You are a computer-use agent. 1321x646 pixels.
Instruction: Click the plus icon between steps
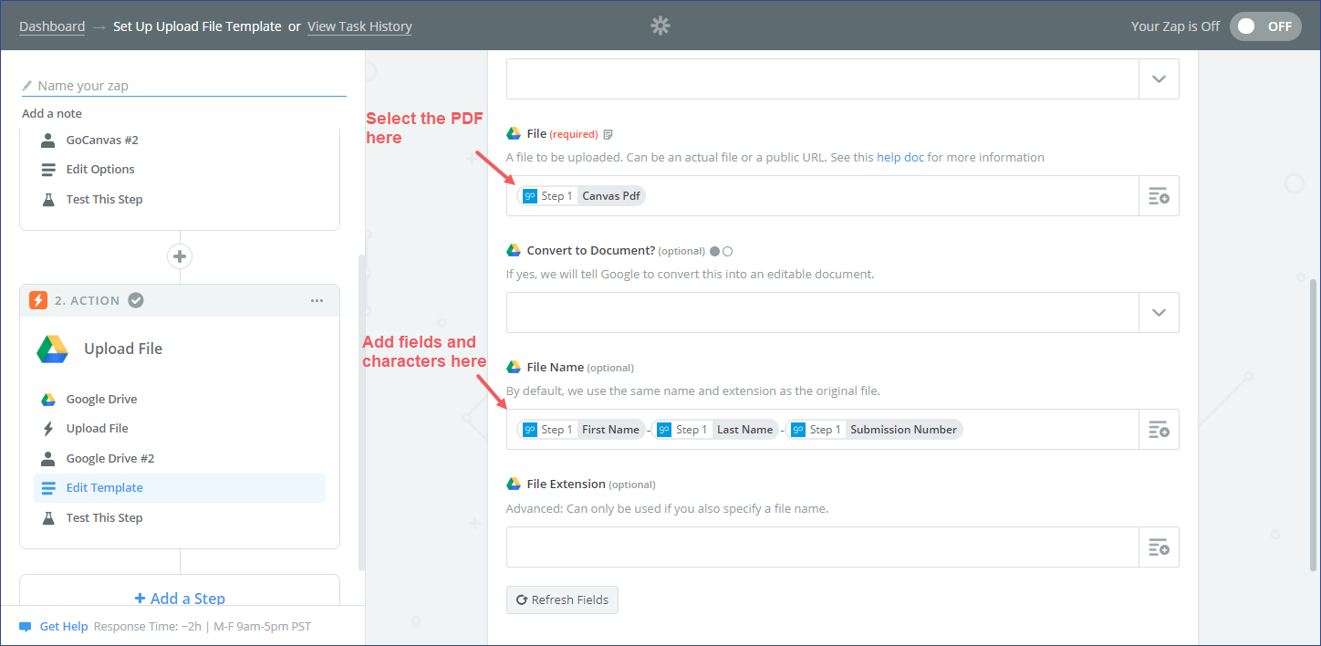[x=180, y=256]
